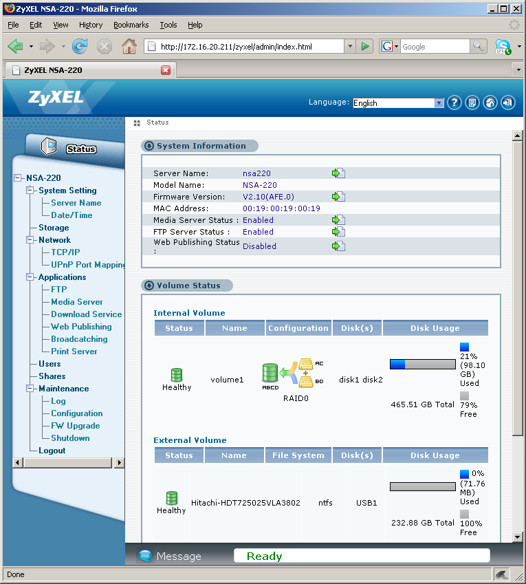The width and height of the screenshot is (526, 584).
Task: Open the History menu
Action: (x=91, y=25)
